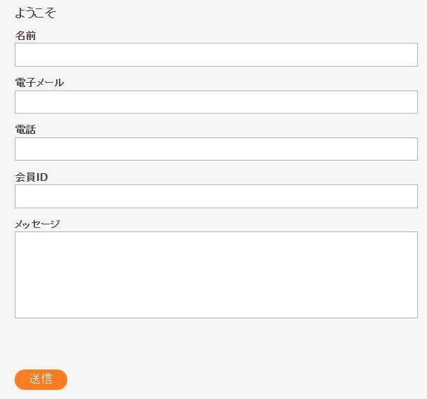427x399 pixels.
Task: Activate the 会員ID text field
Action: [216, 196]
